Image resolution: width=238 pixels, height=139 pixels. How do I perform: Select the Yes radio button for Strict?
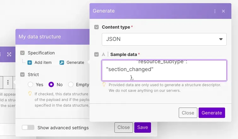[x=31, y=85]
